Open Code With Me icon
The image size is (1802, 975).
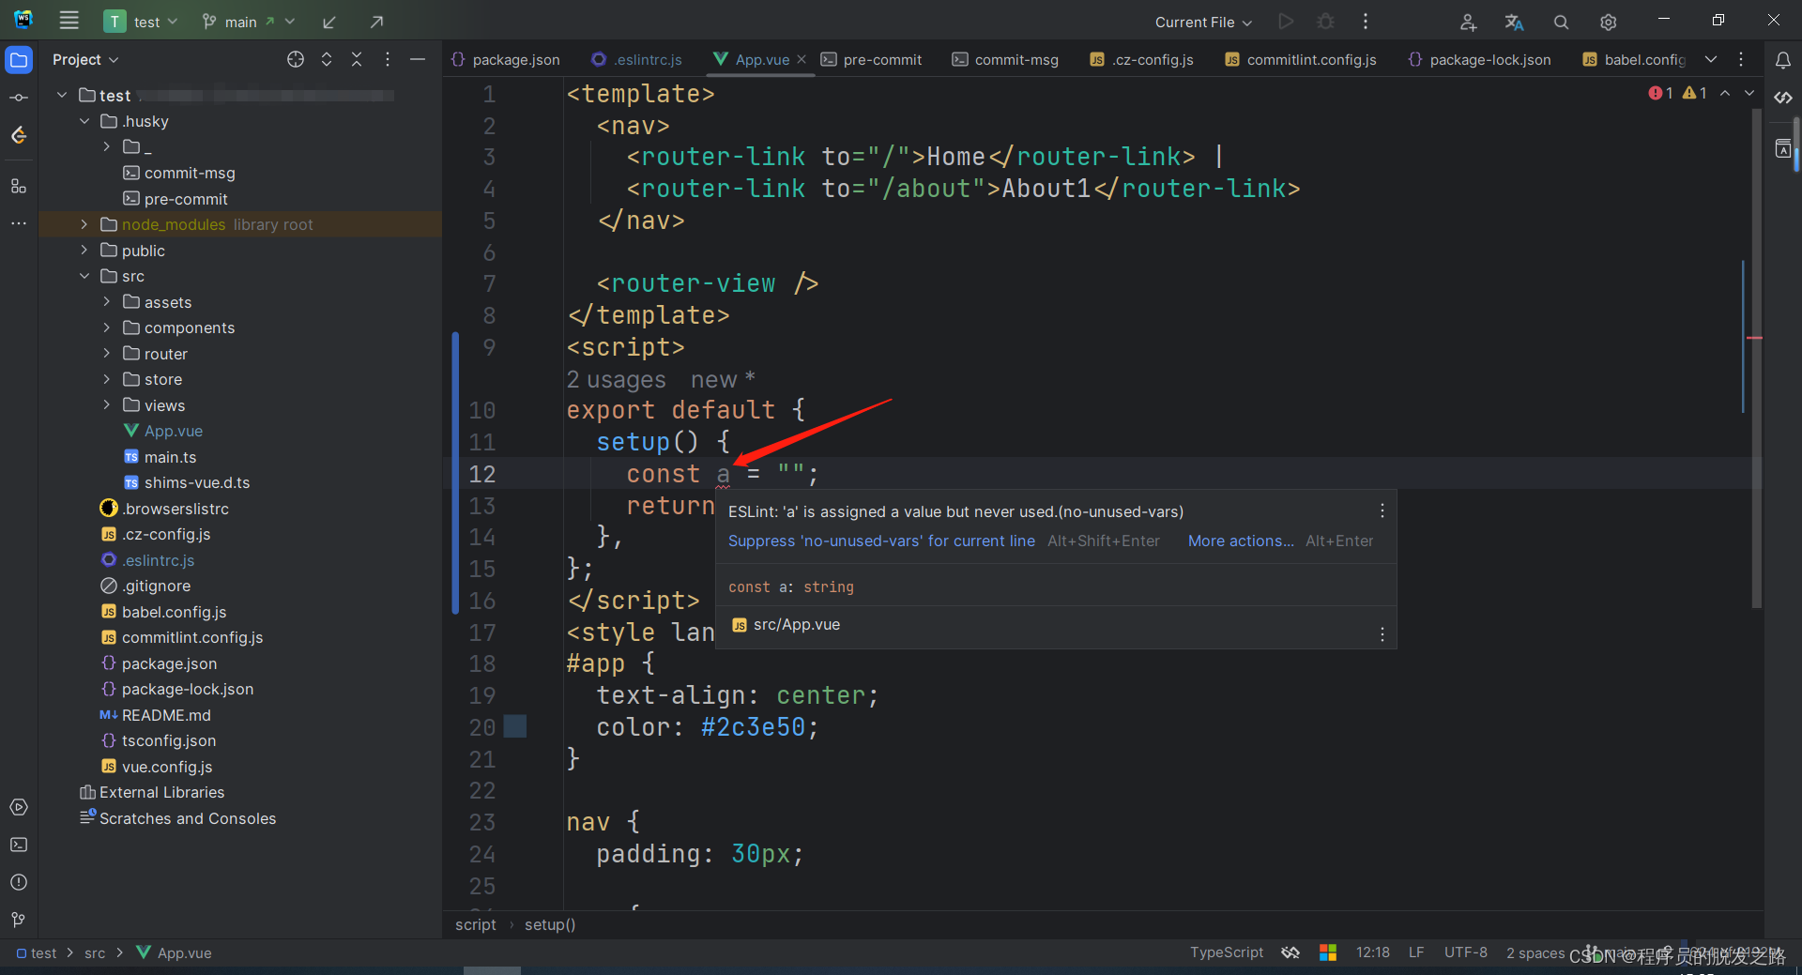click(x=1469, y=22)
